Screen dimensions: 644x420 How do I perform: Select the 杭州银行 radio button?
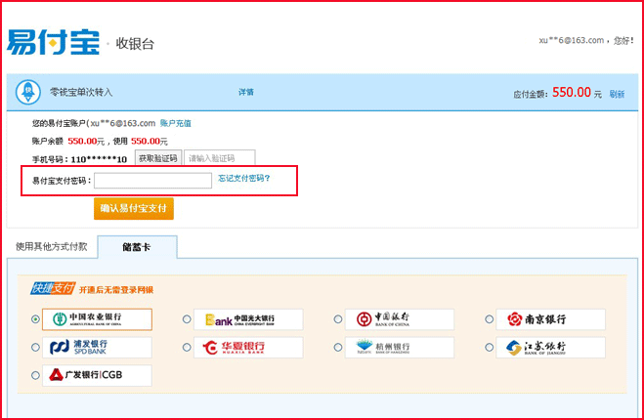click(x=338, y=348)
